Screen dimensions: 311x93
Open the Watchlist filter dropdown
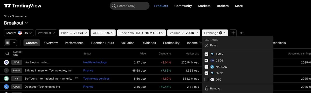pyautogui.click(x=46, y=33)
